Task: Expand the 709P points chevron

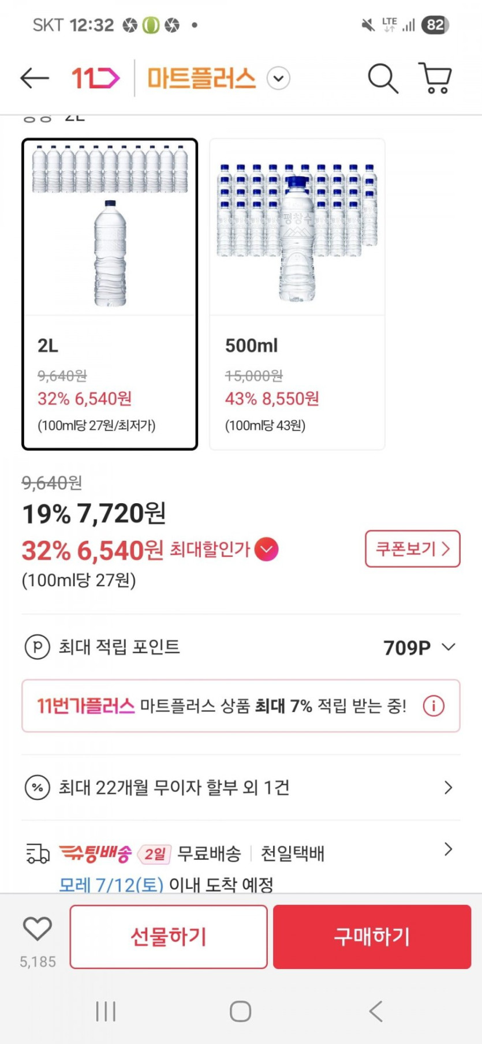Action: 449,647
